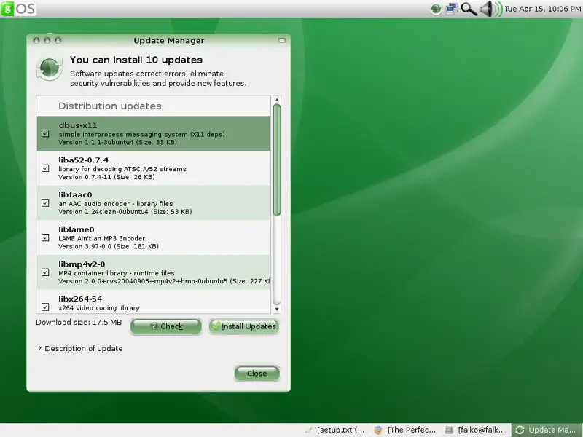Click 'x264 video coding library' description

click(99, 307)
